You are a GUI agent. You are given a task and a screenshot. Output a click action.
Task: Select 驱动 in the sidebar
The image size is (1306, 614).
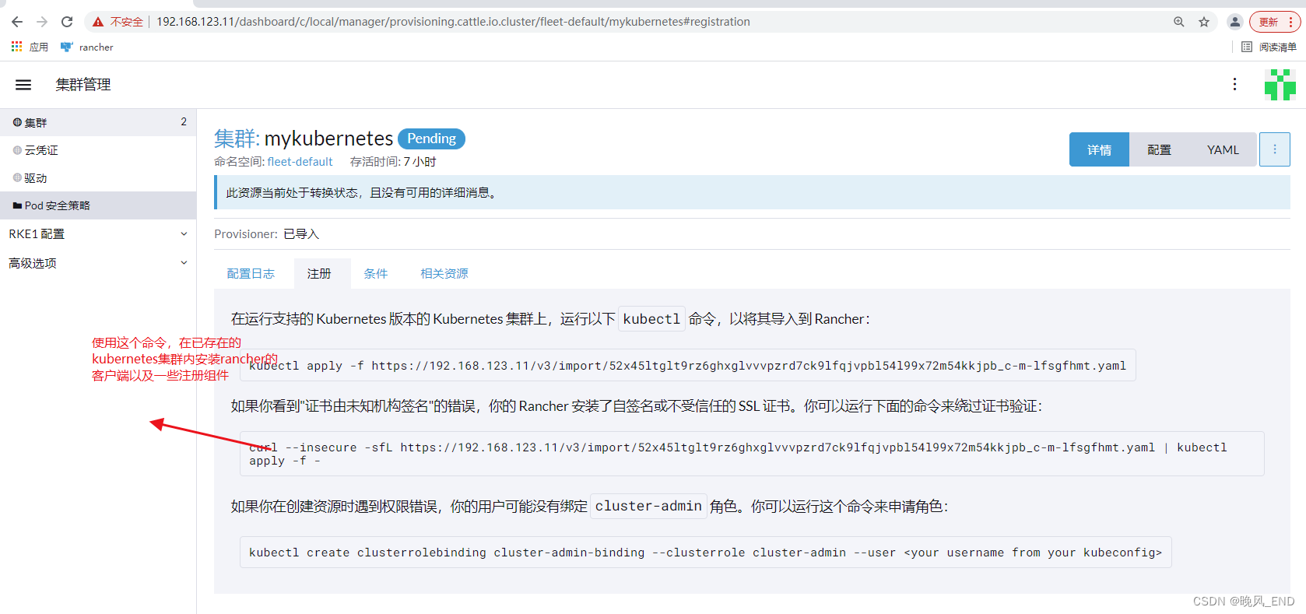click(98, 178)
